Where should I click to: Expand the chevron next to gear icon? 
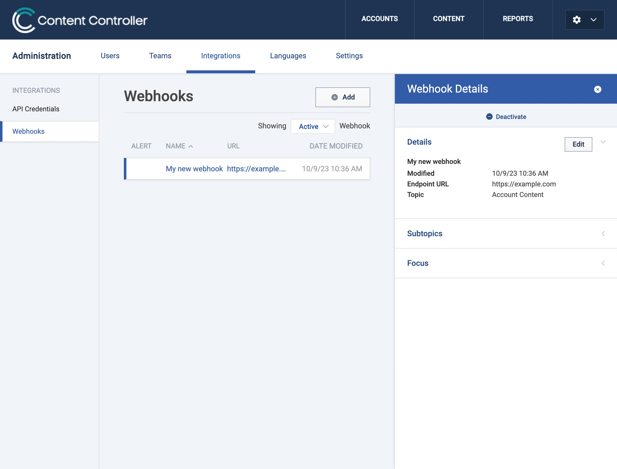click(x=593, y=20)
